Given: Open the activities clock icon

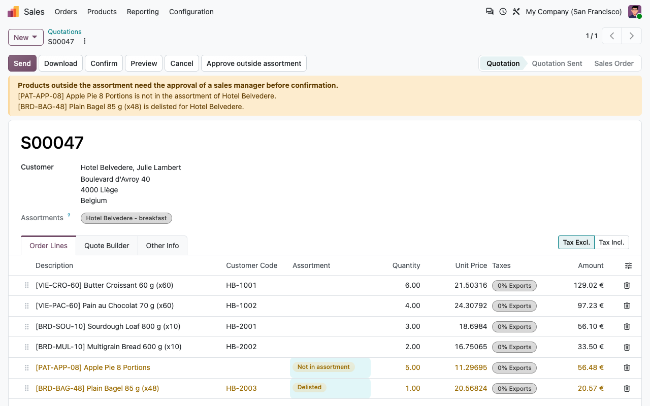Looking at the screenshot, I should (x=503, y=12).
